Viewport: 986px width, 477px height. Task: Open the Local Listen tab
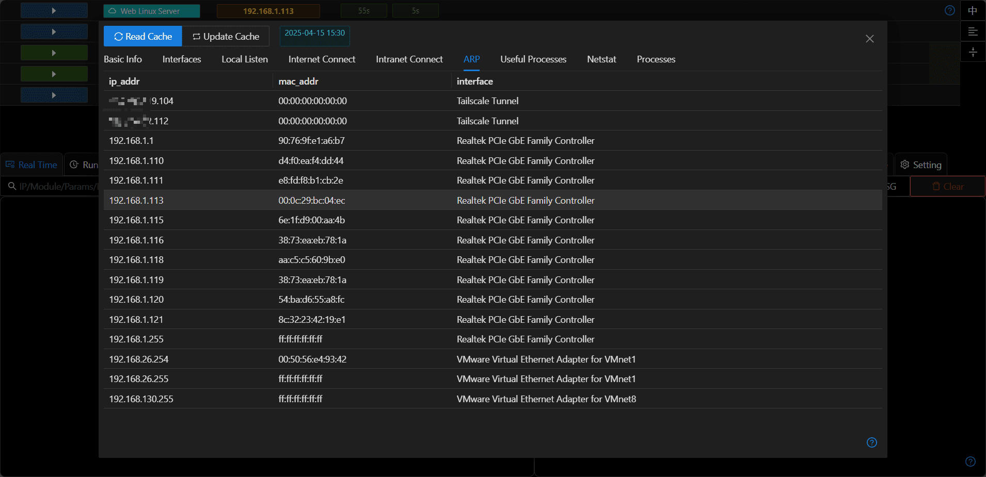tap(245, 59)
